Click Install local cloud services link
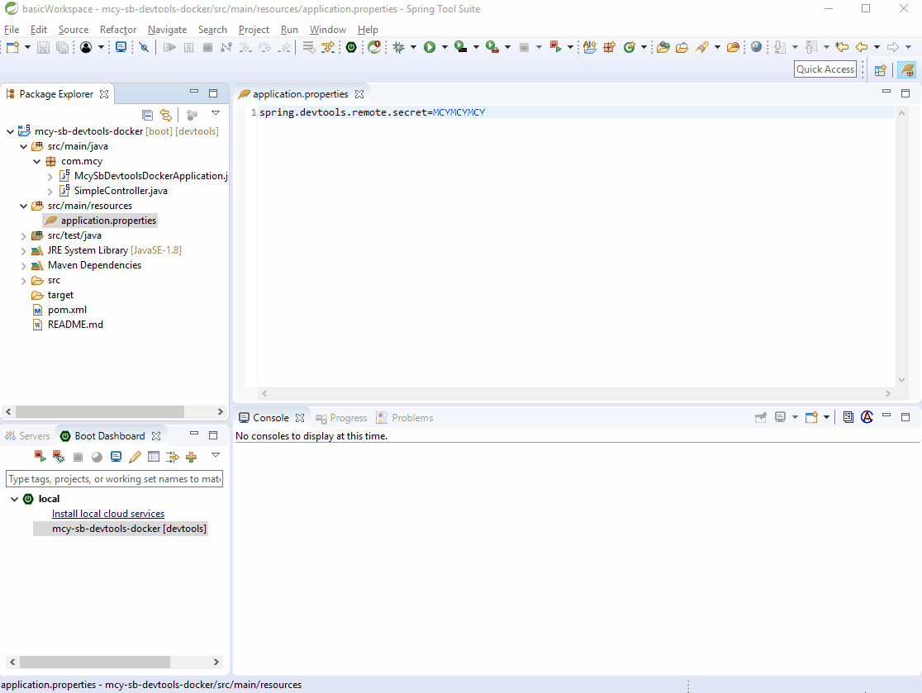This screenshot has width=922, height=693. click(107, 514)
